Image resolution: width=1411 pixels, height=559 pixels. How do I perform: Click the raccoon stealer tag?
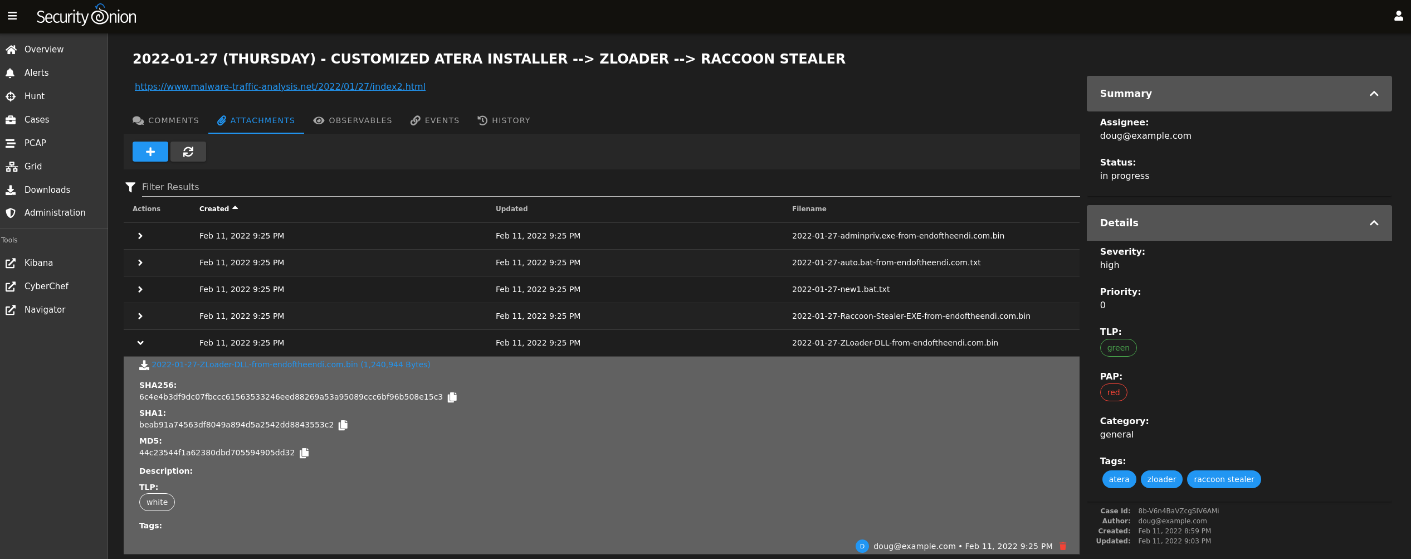pos(1224,479)
